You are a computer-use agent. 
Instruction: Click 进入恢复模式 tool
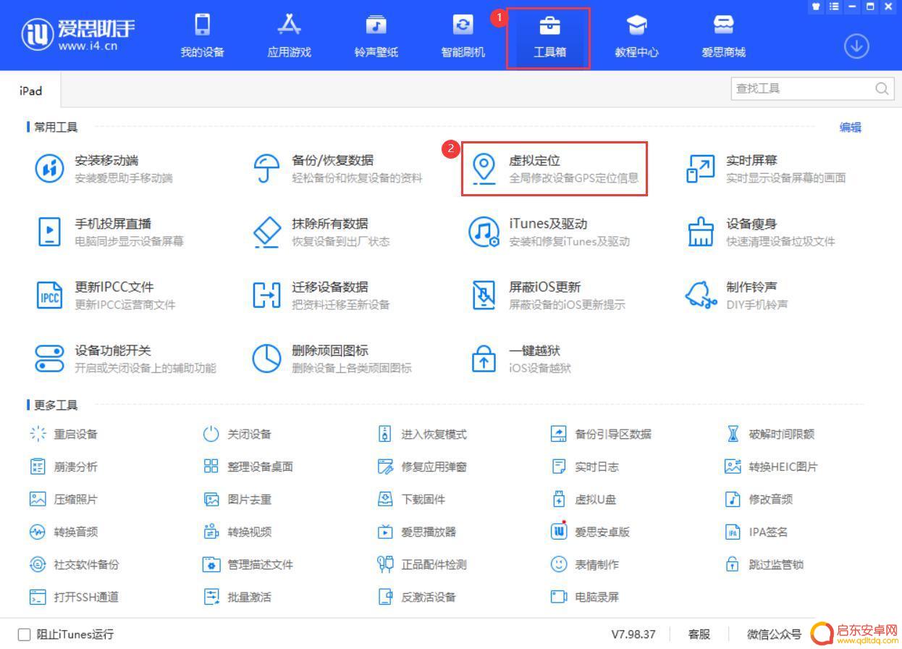point(422,434)
